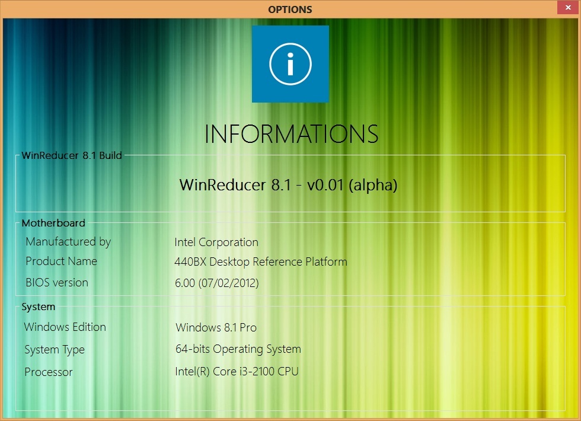Close the OPTIONS window
Viewport: 581px width, 421px height.
coord(568,7)
